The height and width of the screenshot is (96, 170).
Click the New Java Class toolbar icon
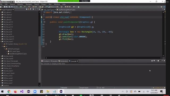pyautogui.click(x=36, y=7)
